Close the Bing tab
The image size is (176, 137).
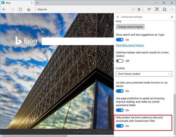click(32, 3)
